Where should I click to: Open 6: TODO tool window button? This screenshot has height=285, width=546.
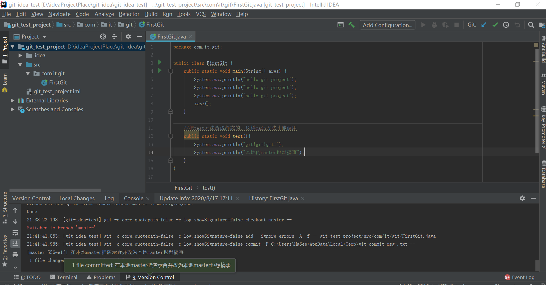coord(27,277)
